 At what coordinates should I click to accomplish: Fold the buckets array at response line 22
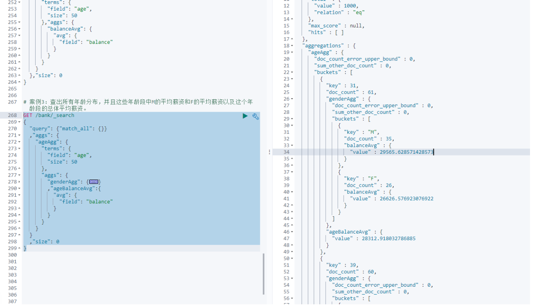pos(292,72)
